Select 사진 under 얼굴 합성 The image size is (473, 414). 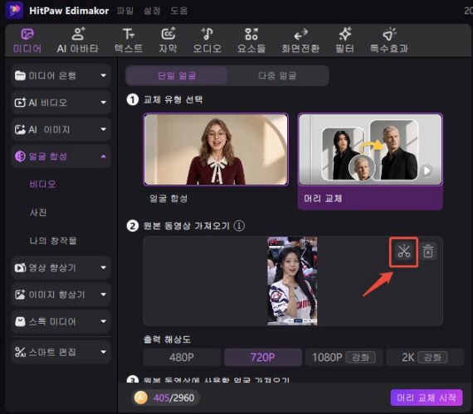coord(38,212)
